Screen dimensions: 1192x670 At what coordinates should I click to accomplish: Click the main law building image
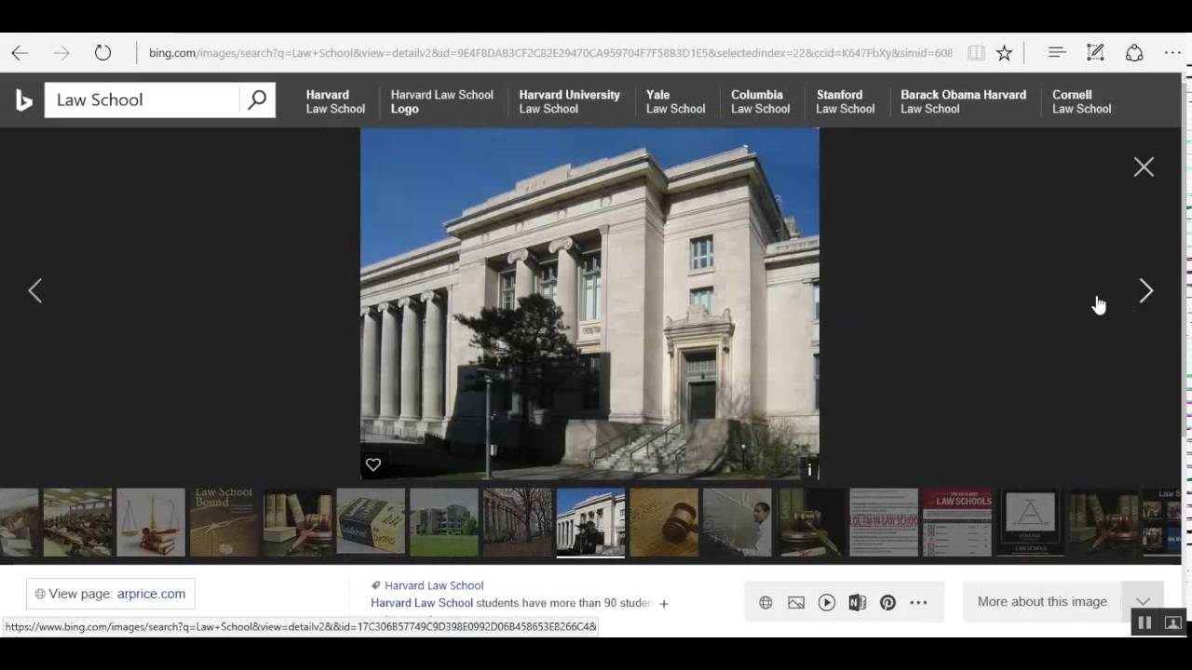(589, 303)
